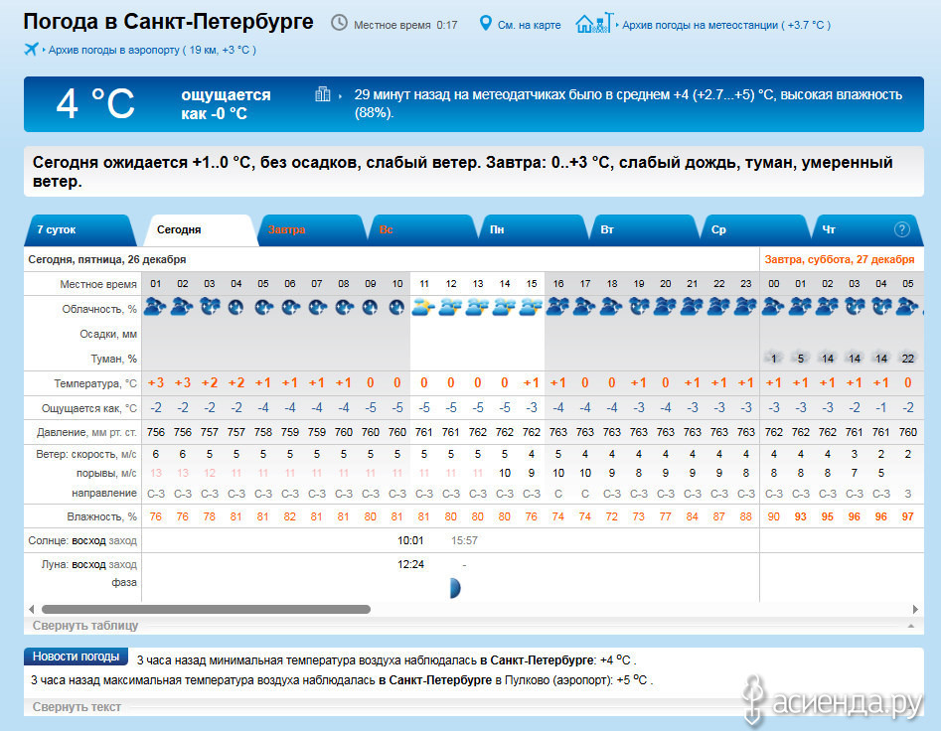941x731 pixels.
Task: Collapse the news text with "Свернуть текст"
Action: click(x=77, y=707)
